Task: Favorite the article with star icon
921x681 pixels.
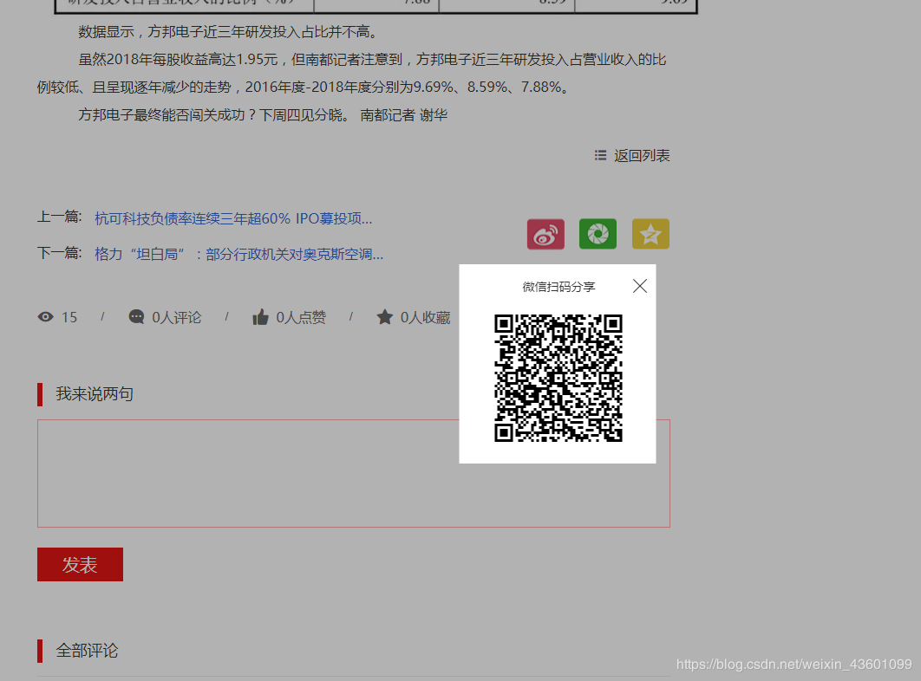Action: [x=385, y=317]
